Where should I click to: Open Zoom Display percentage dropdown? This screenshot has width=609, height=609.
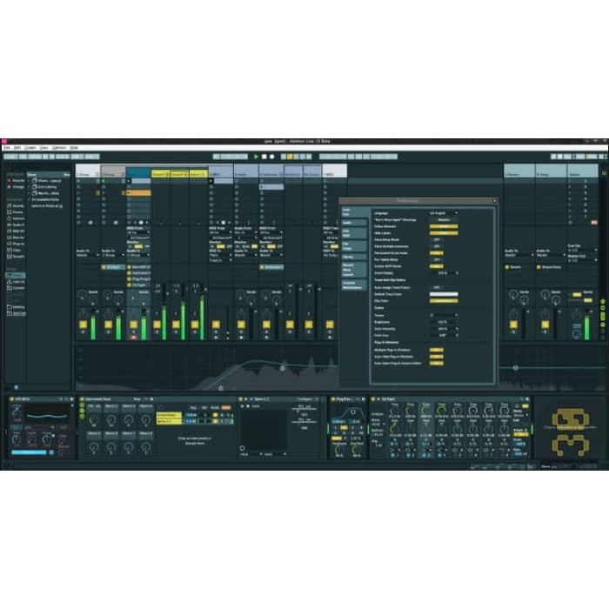tap(444, 273)
